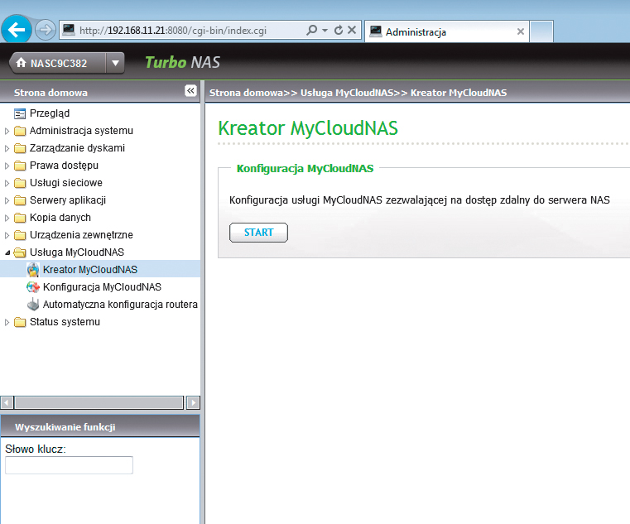
Task: Select the Przegląd overview item
Action: (49, 113)
